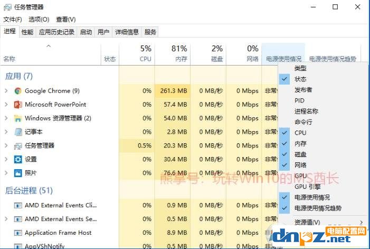370x249 pixels.
Task: Click the 设置 gear icon
Action: point(18,160)
